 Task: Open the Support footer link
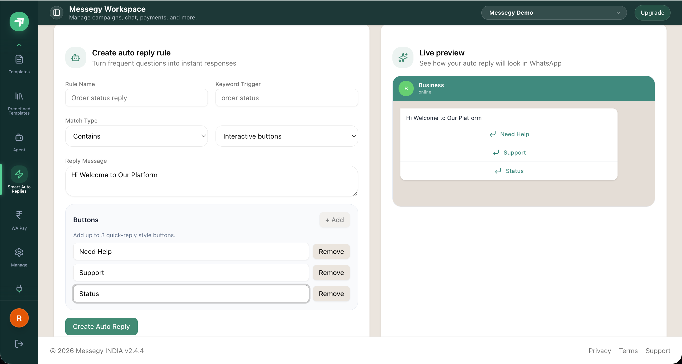click(658, 351)
